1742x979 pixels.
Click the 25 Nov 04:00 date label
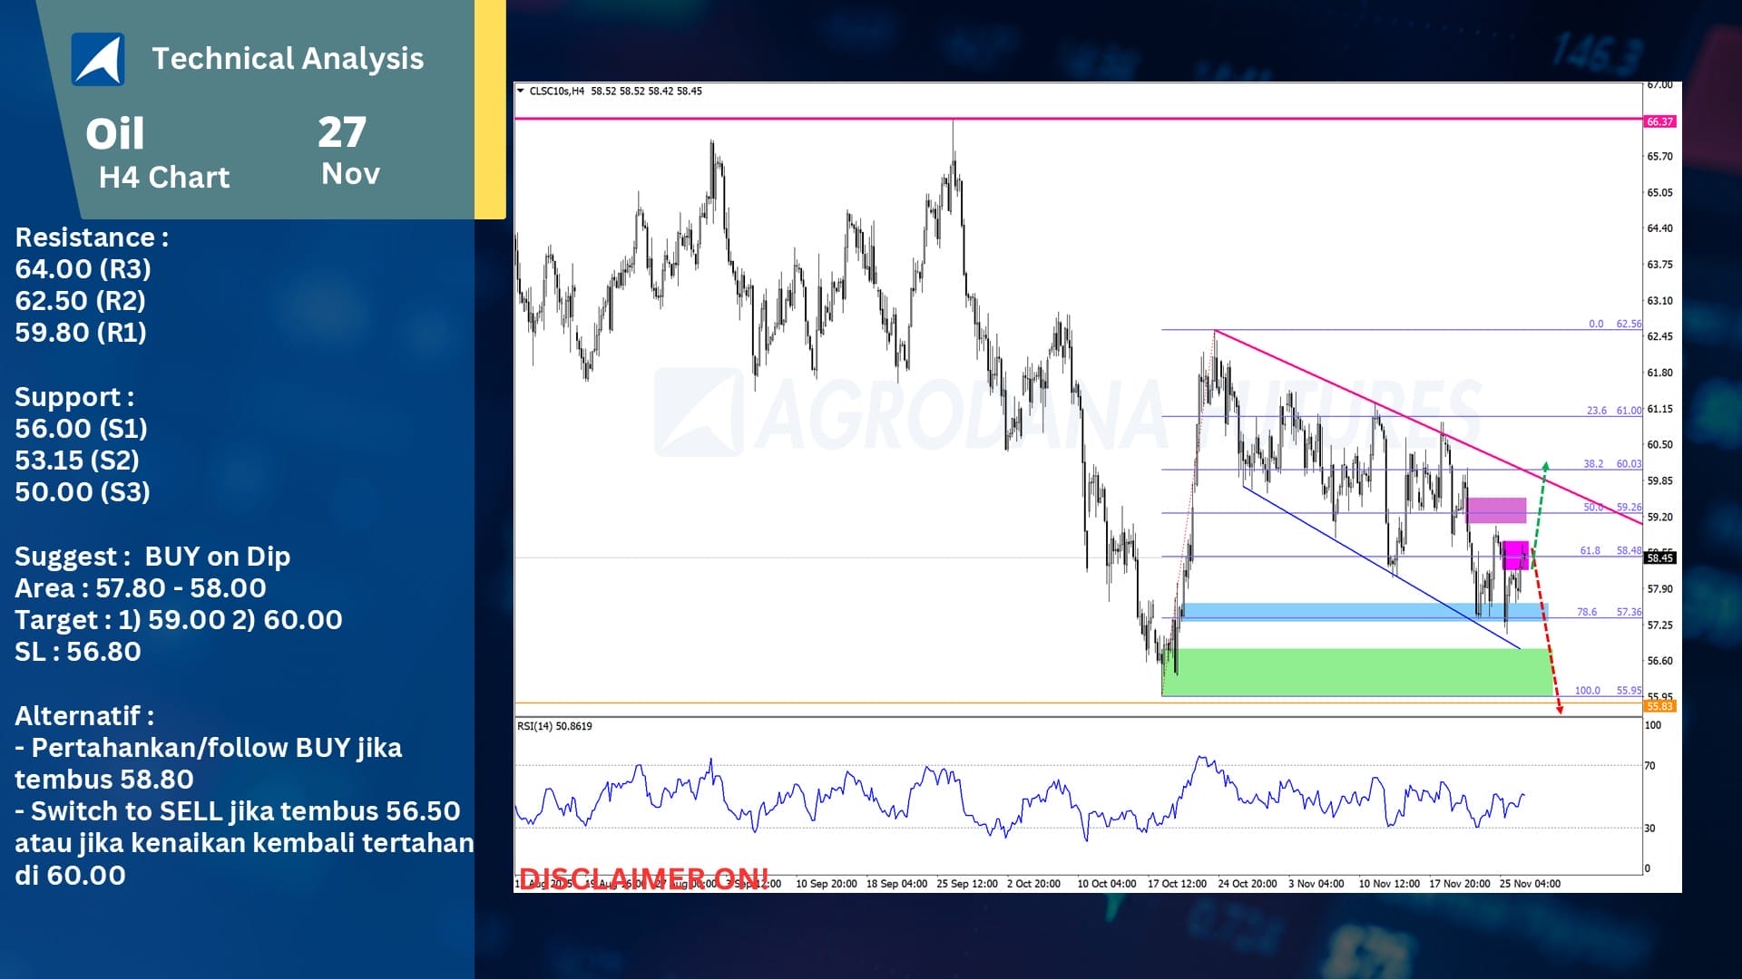pyautogui.click(x=1530, y=884)
